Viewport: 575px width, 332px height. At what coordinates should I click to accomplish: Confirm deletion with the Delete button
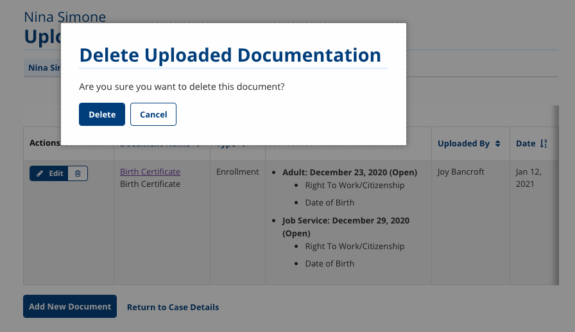click(x=102, y=114)
